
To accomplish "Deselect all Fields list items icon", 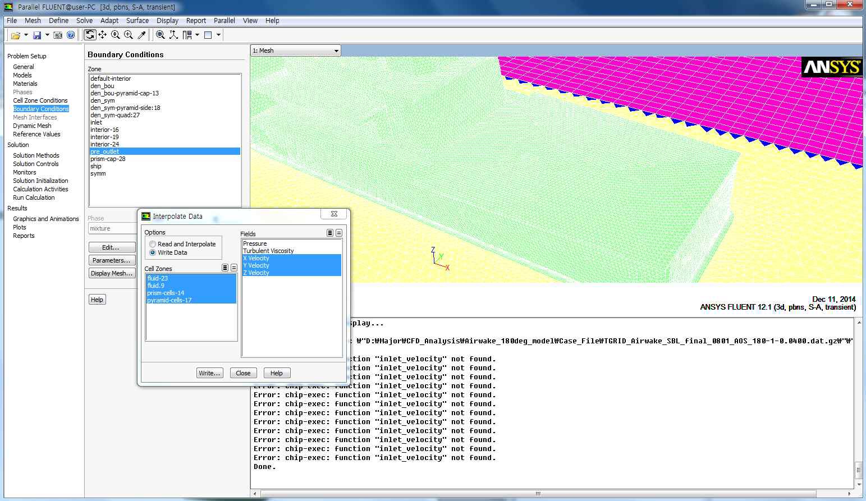I will coord(339,233).
